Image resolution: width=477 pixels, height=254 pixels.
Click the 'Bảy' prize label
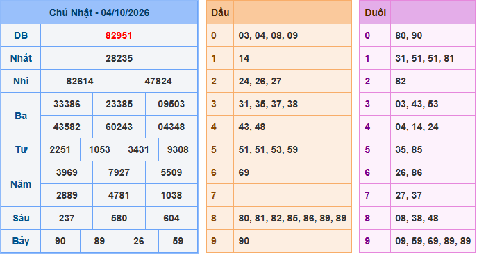21,241
